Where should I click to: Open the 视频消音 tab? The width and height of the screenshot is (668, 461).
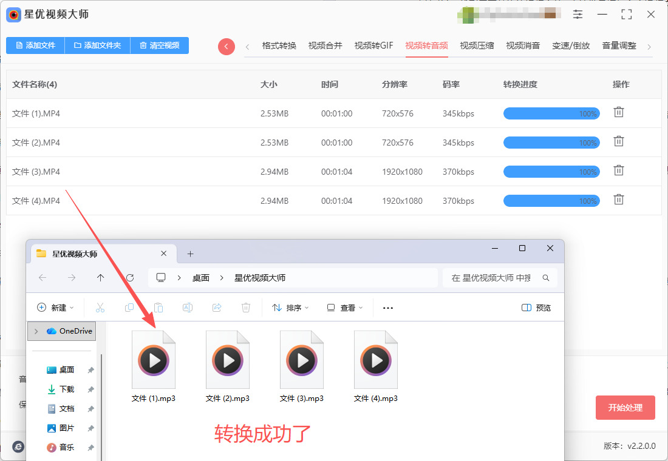tap(523, 45)
